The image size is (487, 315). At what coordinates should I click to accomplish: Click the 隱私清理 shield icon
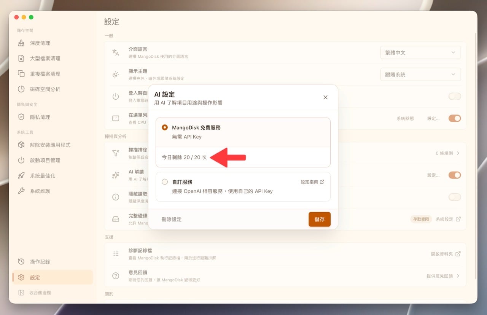tap(21, 117)
